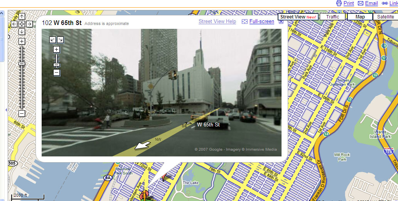Click the I-278 interstate shield
Image resolution: width=398 pixels, height=201 pixels.
[389, 151]
